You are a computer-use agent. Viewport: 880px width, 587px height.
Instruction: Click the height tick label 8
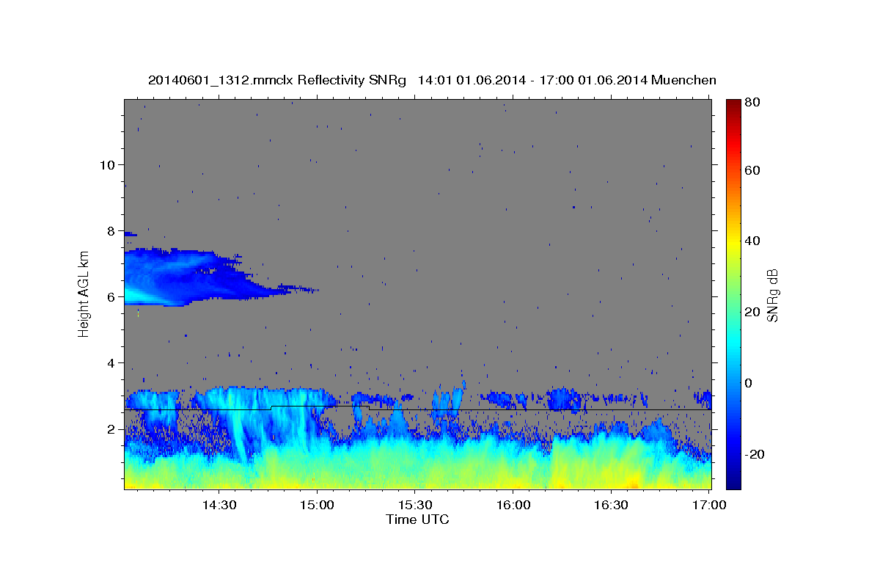click(x=110, y=230)
